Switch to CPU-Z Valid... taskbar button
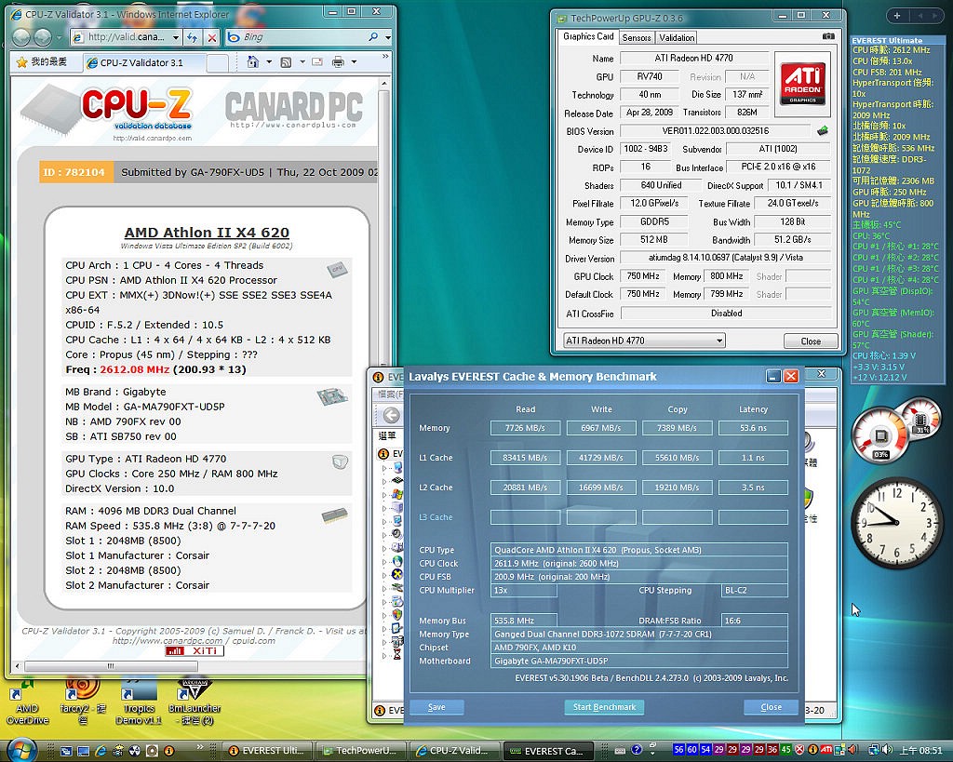The width and height of the screenshot is (953, 762). click(x=454, y=751)
